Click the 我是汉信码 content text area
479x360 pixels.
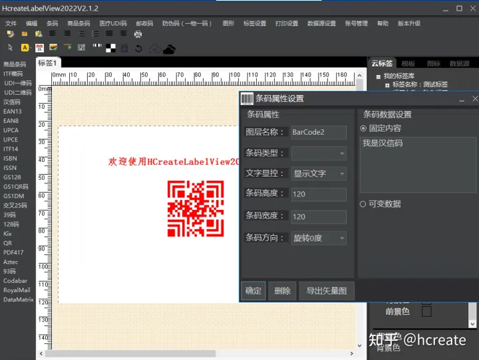pyautogui.click(x=418, y=165)
